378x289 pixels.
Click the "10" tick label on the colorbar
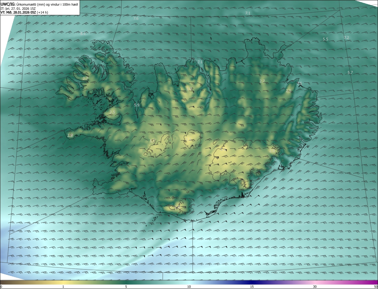[x=189, y=287]
